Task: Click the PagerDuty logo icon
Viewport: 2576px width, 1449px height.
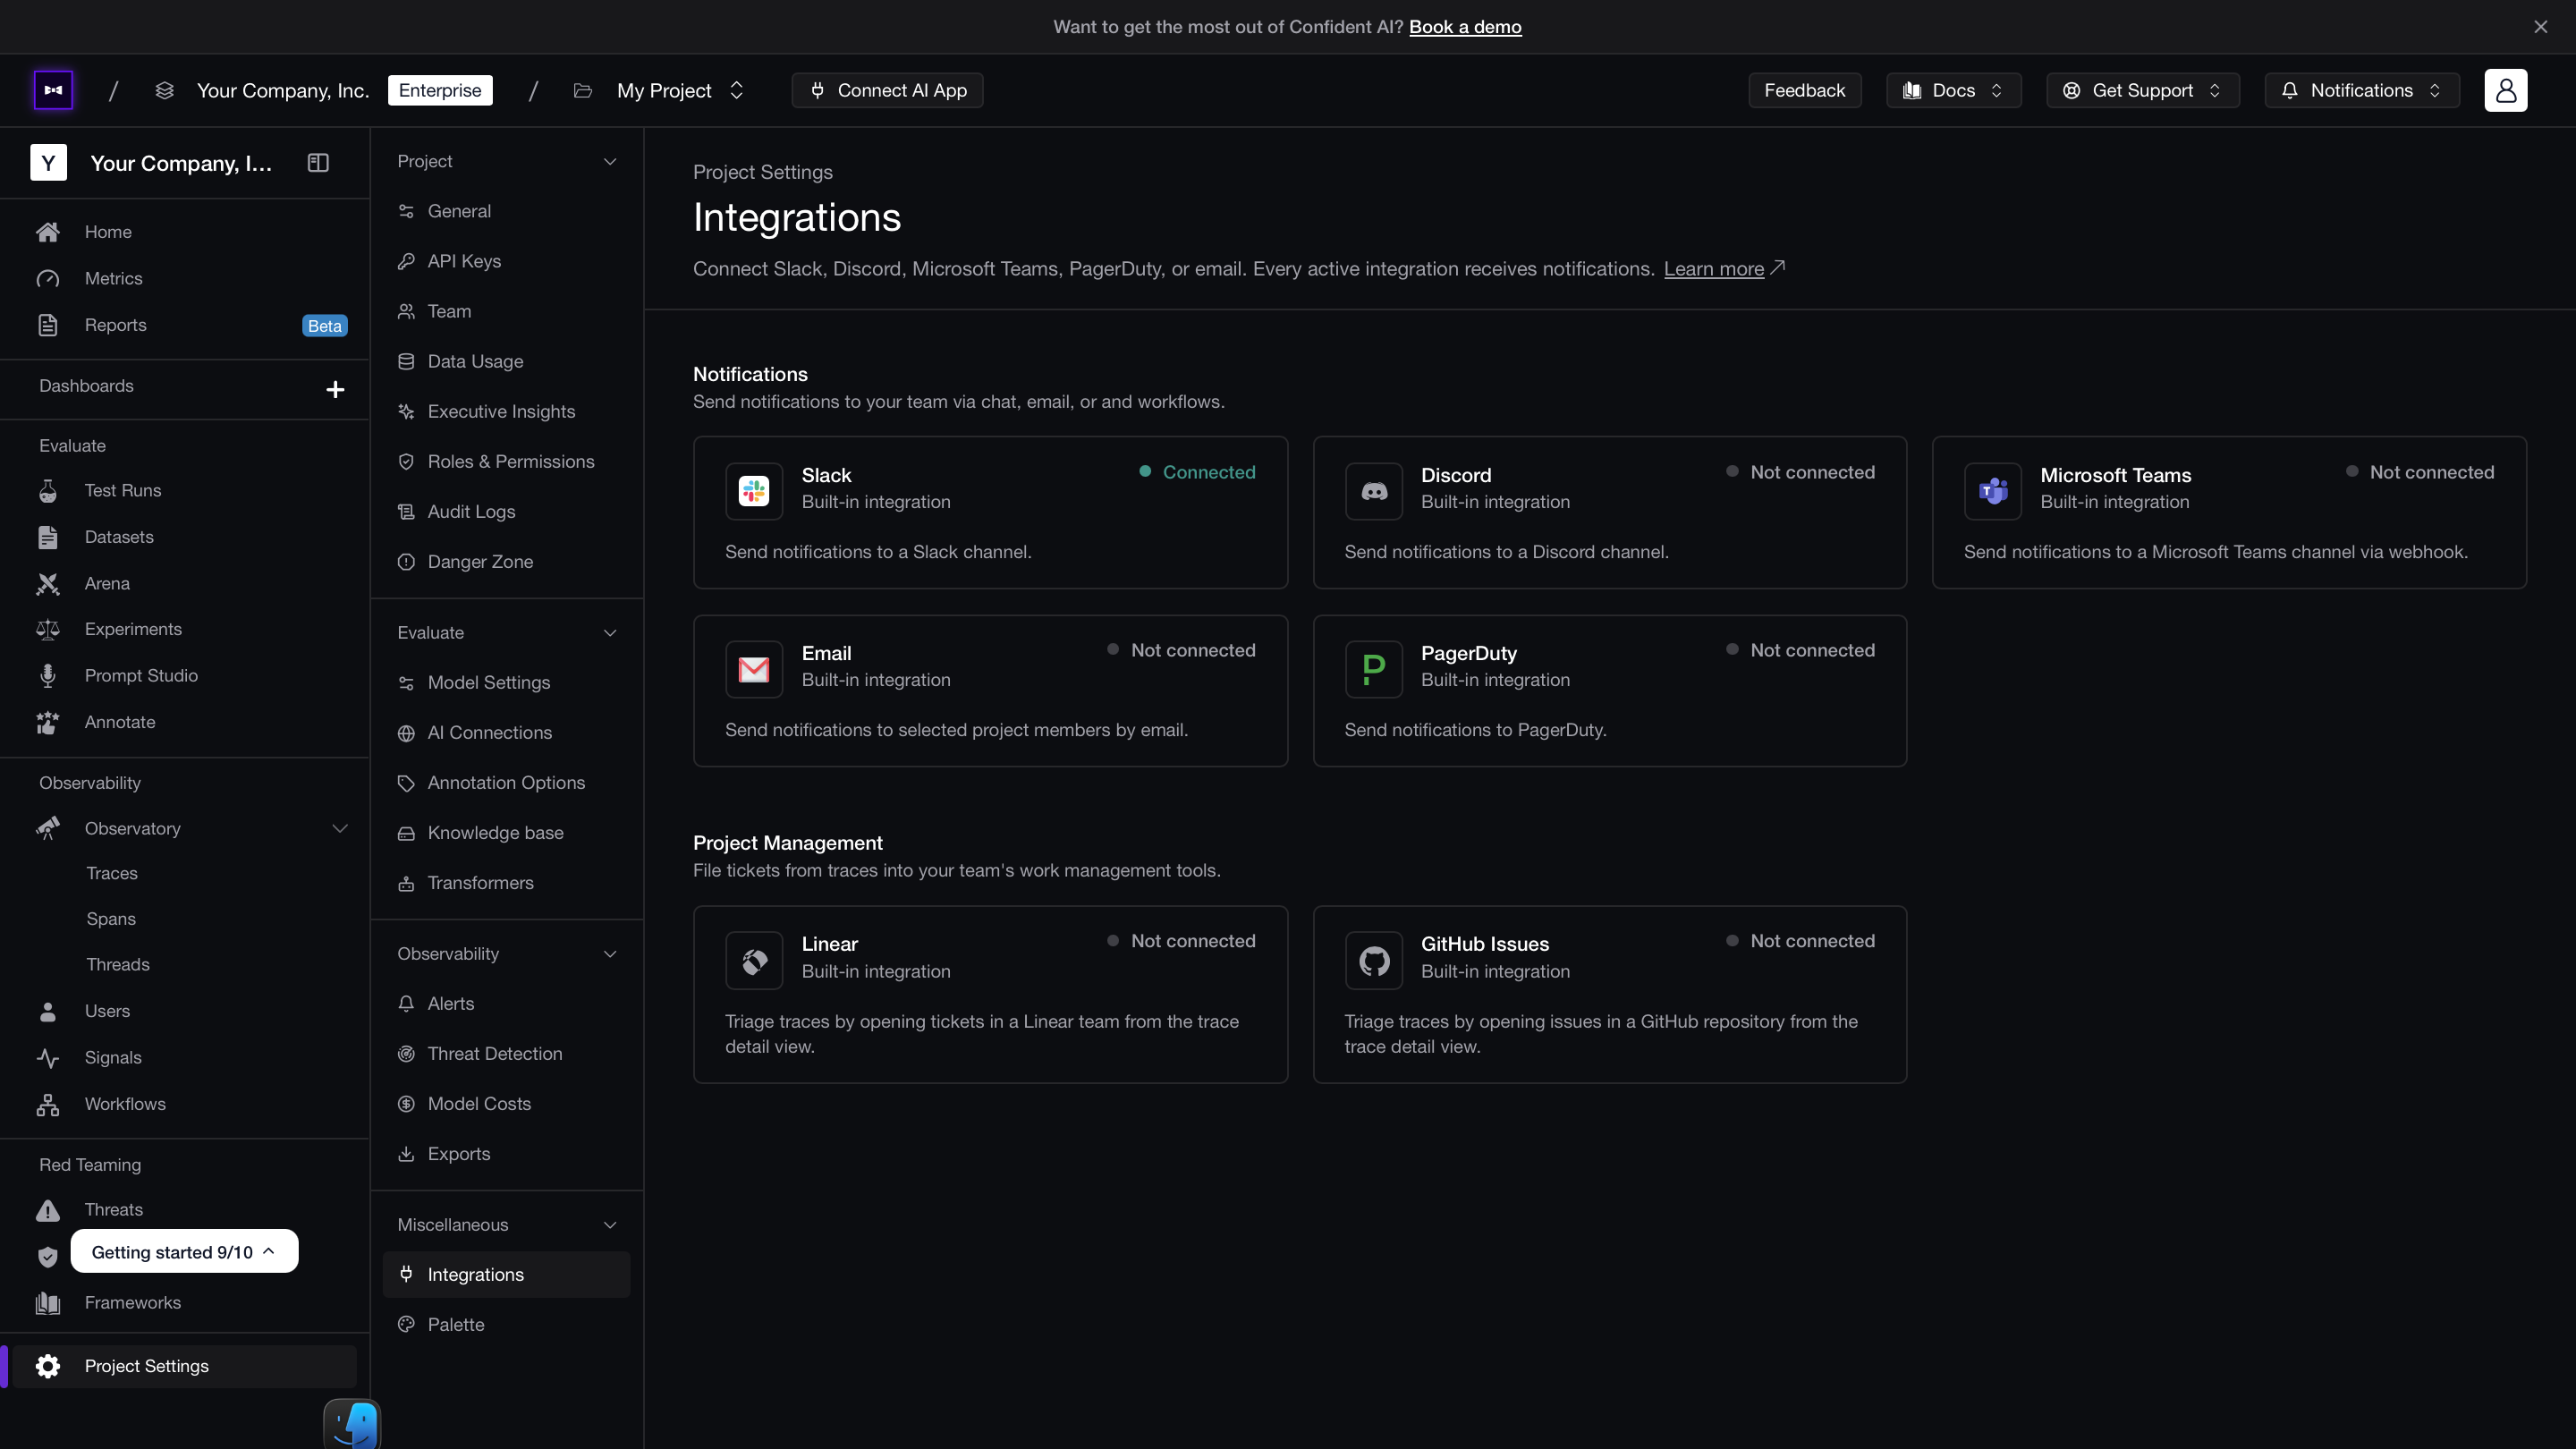Action: point(1374,669)
